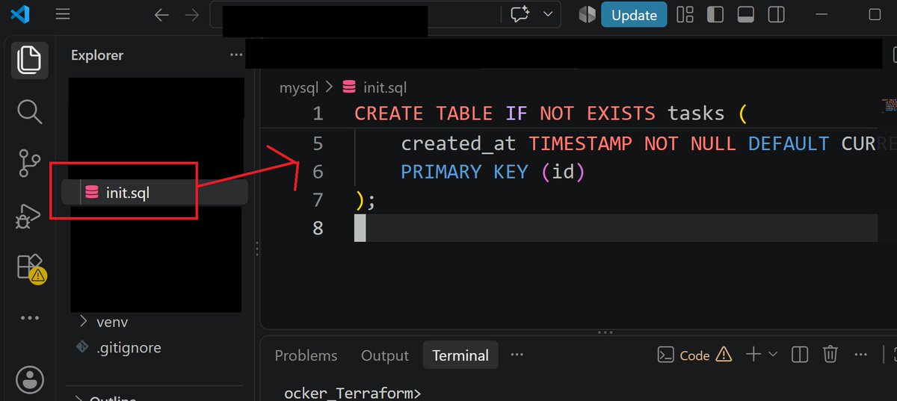
Task: Click the created_at TIMESTAMP code line
Action: (x=639, y=143)
